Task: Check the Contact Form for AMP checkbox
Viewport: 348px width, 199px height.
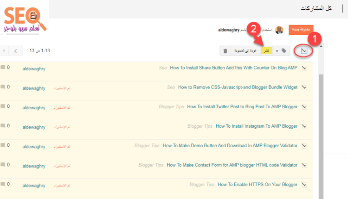Action: (x=304, y=165)
